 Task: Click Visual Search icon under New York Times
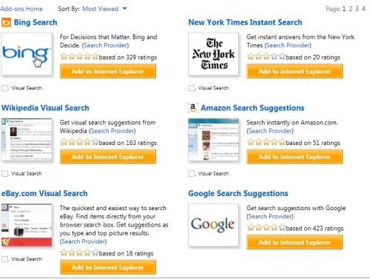(x=192, y=88)
